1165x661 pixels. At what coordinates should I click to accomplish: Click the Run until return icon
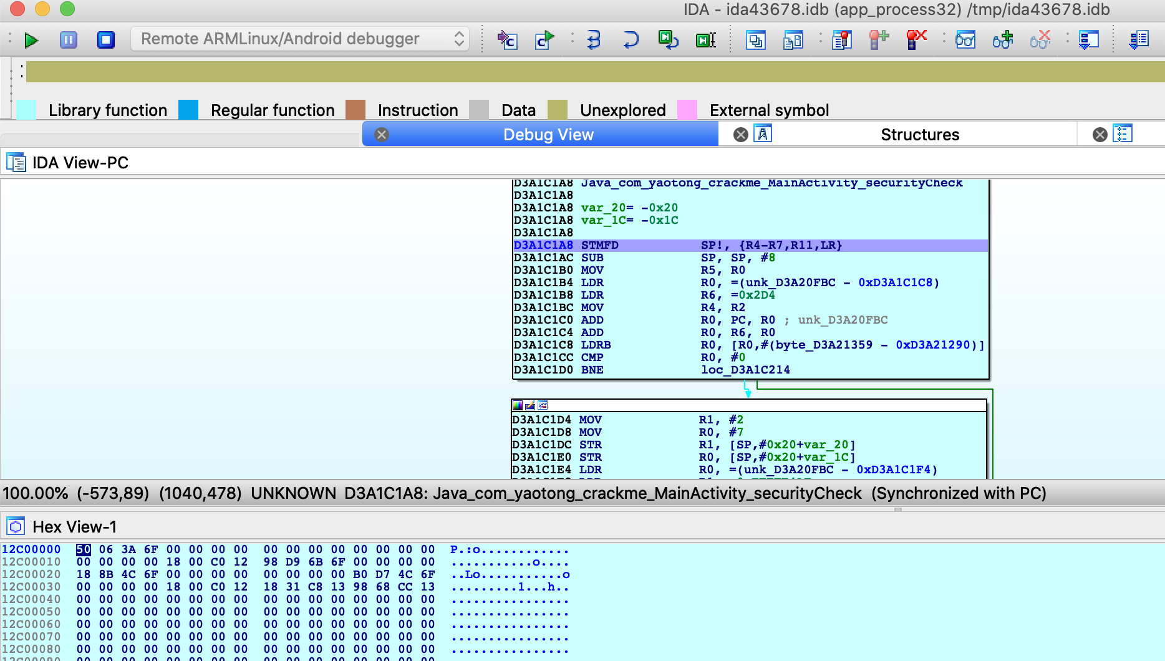click(668, 40)
